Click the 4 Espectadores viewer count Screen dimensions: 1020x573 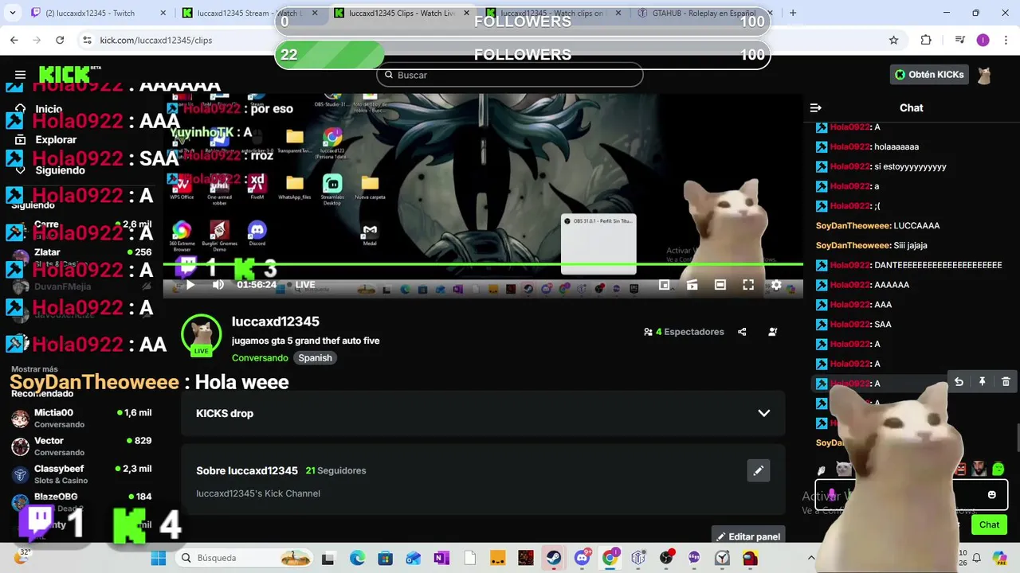coord(684,332)
